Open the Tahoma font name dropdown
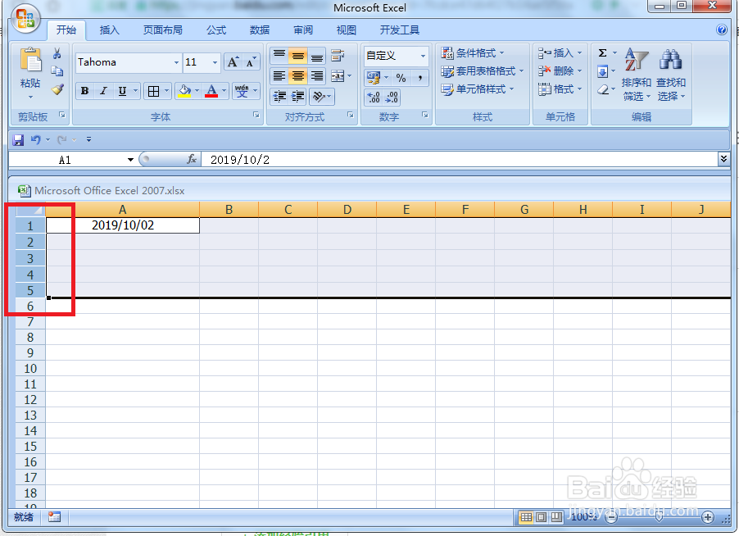739x536 pixels. 176,62
